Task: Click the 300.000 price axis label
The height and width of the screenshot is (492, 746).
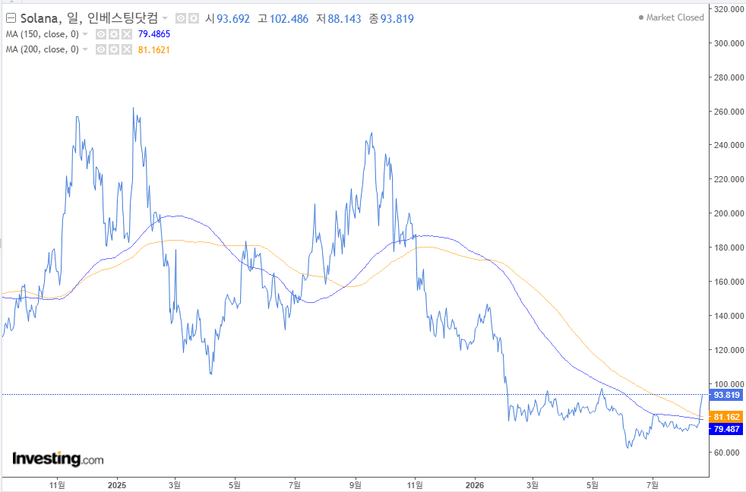Action: (x=729, y=43)
